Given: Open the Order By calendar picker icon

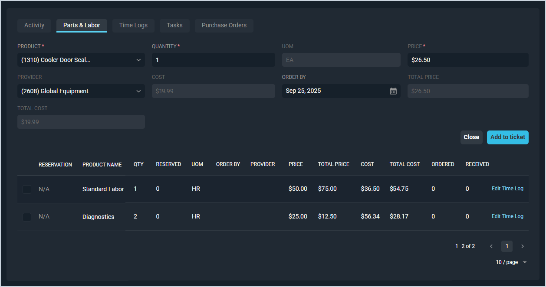Looking at the screenshot, I should pos(393,91).
